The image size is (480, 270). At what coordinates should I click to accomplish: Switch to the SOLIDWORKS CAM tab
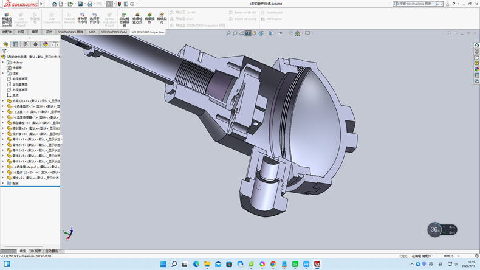(114, 32)
